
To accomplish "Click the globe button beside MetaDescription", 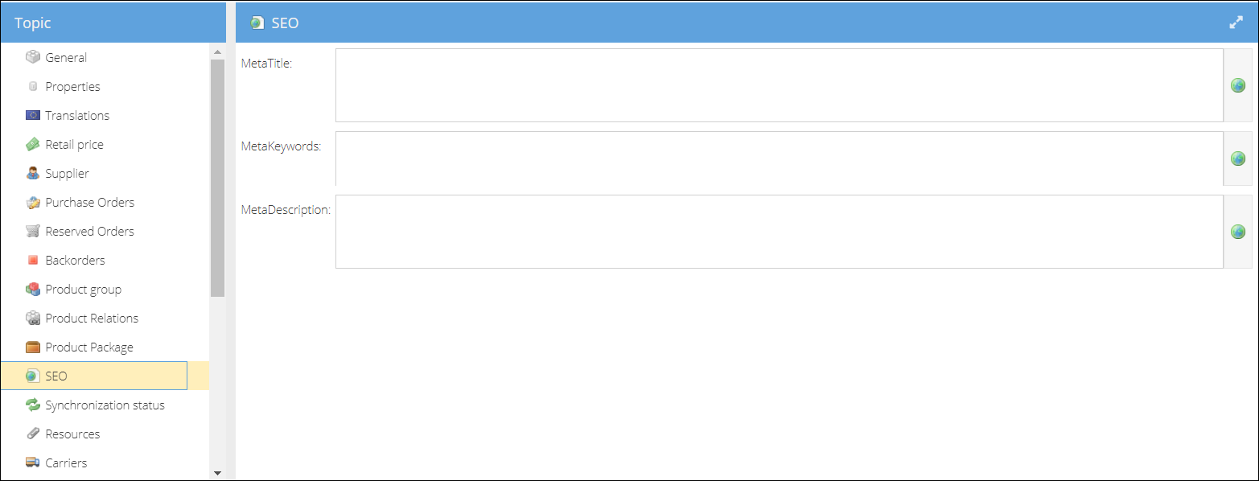I will click(x=1238, y=232).
